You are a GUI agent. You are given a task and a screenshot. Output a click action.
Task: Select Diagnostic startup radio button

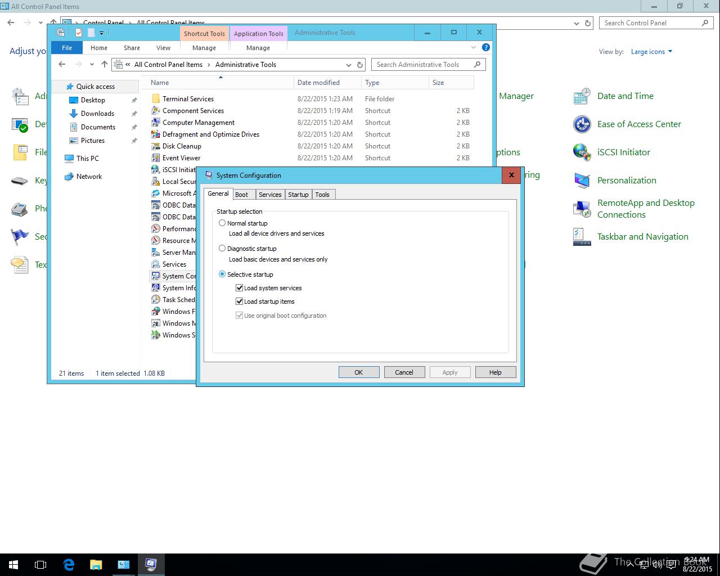coord(222,248)
